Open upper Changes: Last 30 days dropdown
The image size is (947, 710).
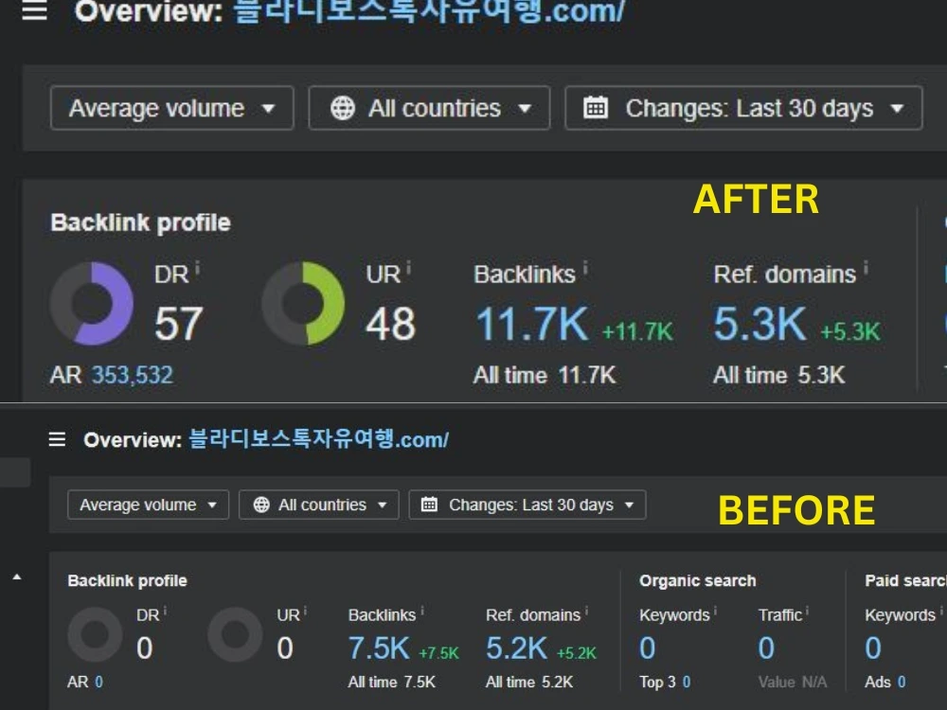[743, 108]
